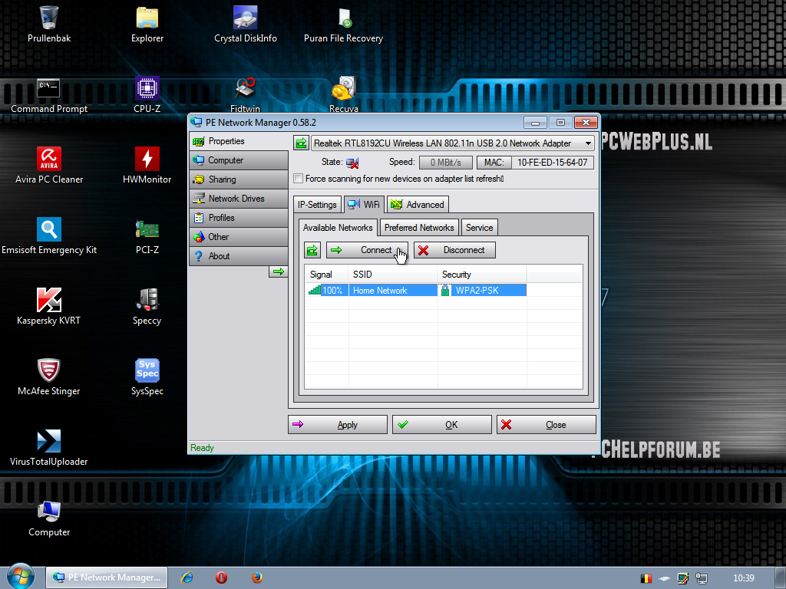Sort networks by Signal column header
This screenshot has height=589, width=786.
pos(326,275)
